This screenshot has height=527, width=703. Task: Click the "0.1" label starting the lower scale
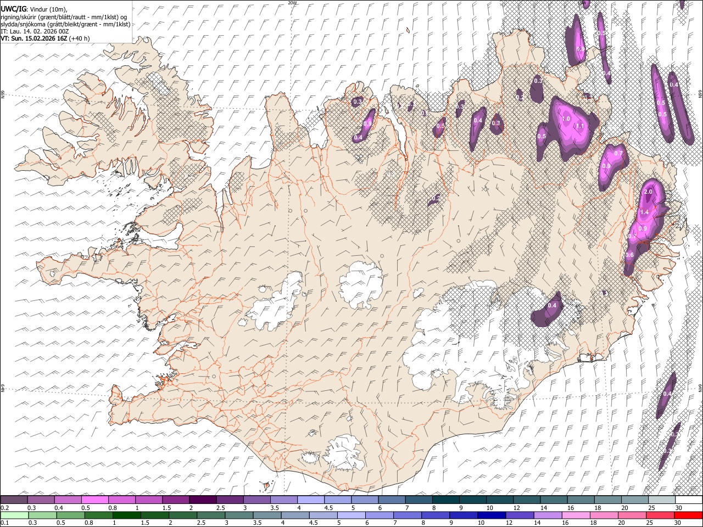pos(4,523)
